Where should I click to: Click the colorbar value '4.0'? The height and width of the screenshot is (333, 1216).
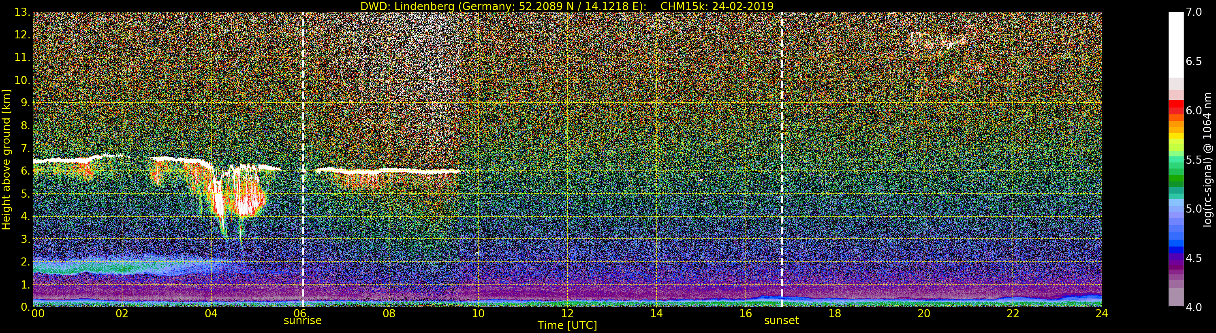pyautogui.click(x=1193, y=307)
